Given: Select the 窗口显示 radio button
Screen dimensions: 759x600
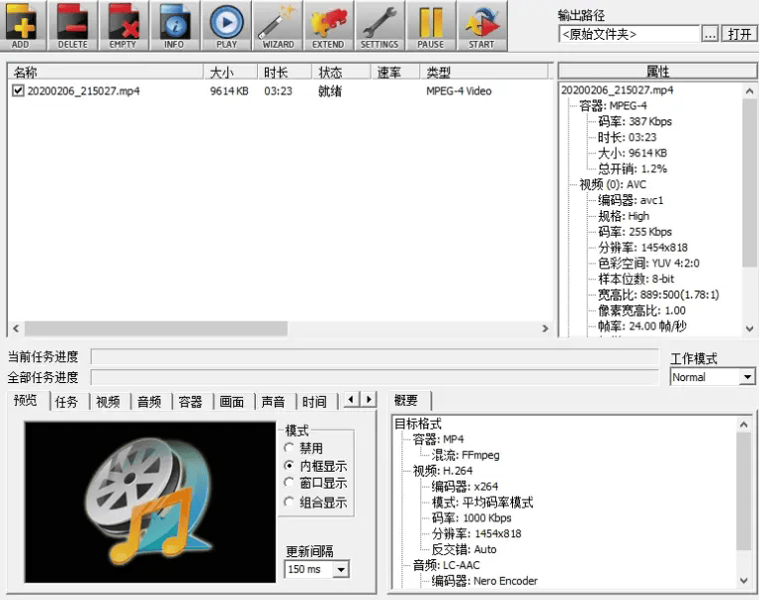Looking at the screenshot, I should click(289, 483).
